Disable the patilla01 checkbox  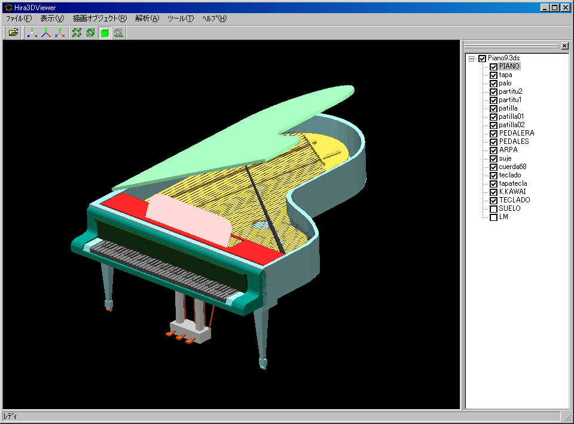(x=493, y=117)
